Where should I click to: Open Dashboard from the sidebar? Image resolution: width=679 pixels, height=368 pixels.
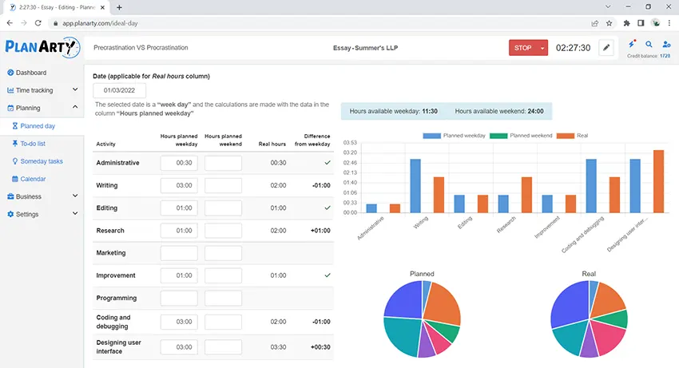coord(30,73)
